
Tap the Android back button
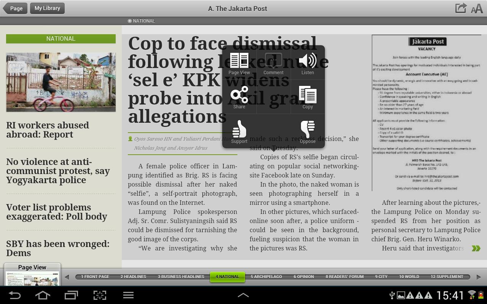tap(14, 295)
